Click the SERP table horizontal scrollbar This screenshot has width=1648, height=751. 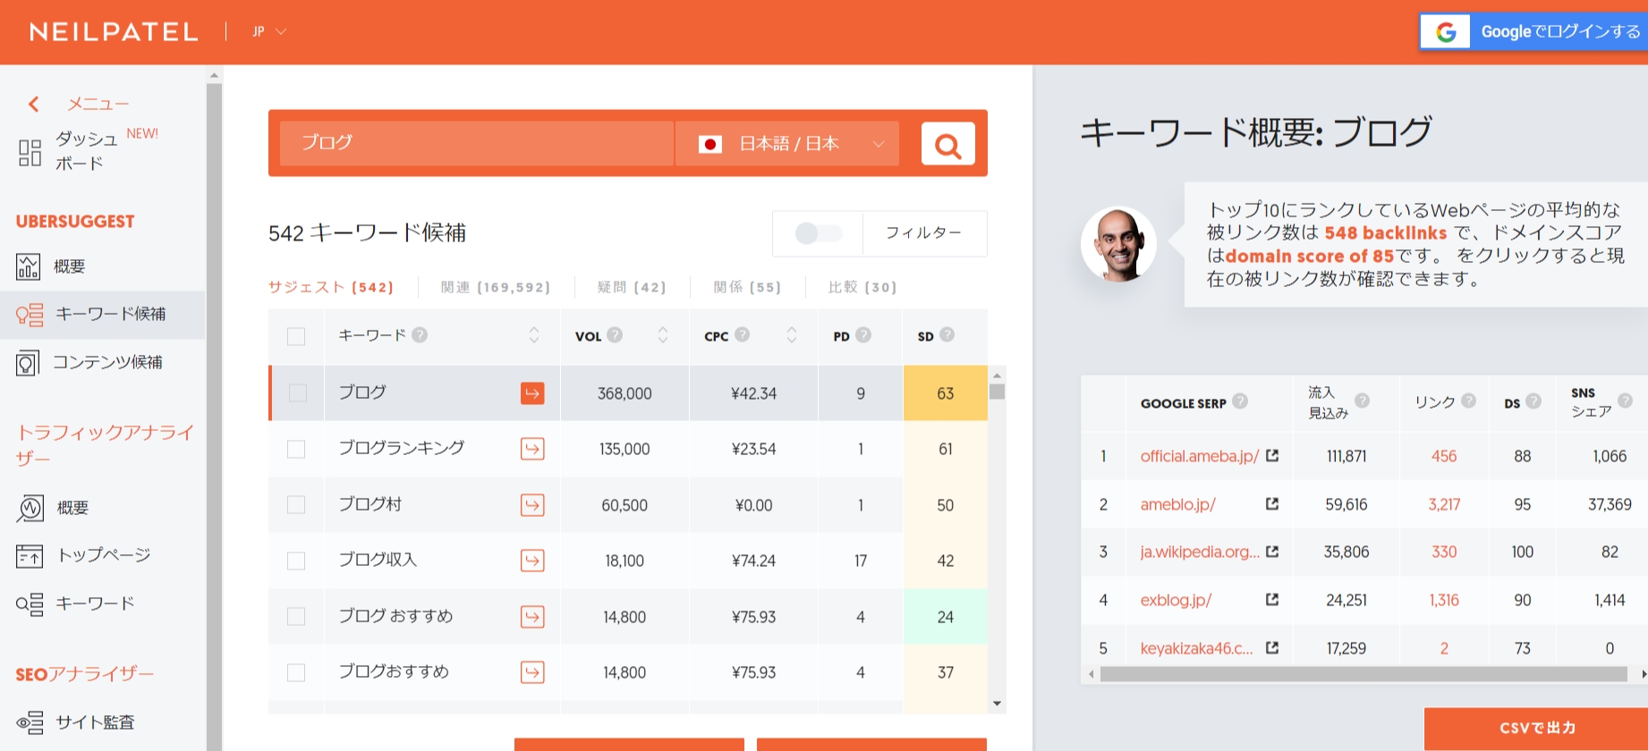1363,674
